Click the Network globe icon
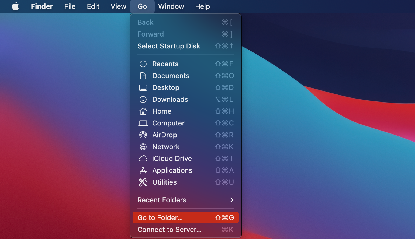 click(143, 147)
